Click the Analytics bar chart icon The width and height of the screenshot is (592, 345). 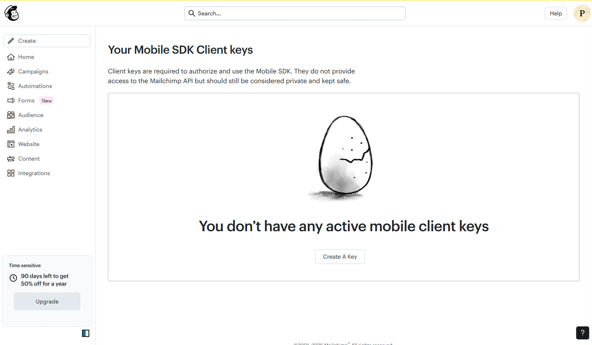coord(11,130)
